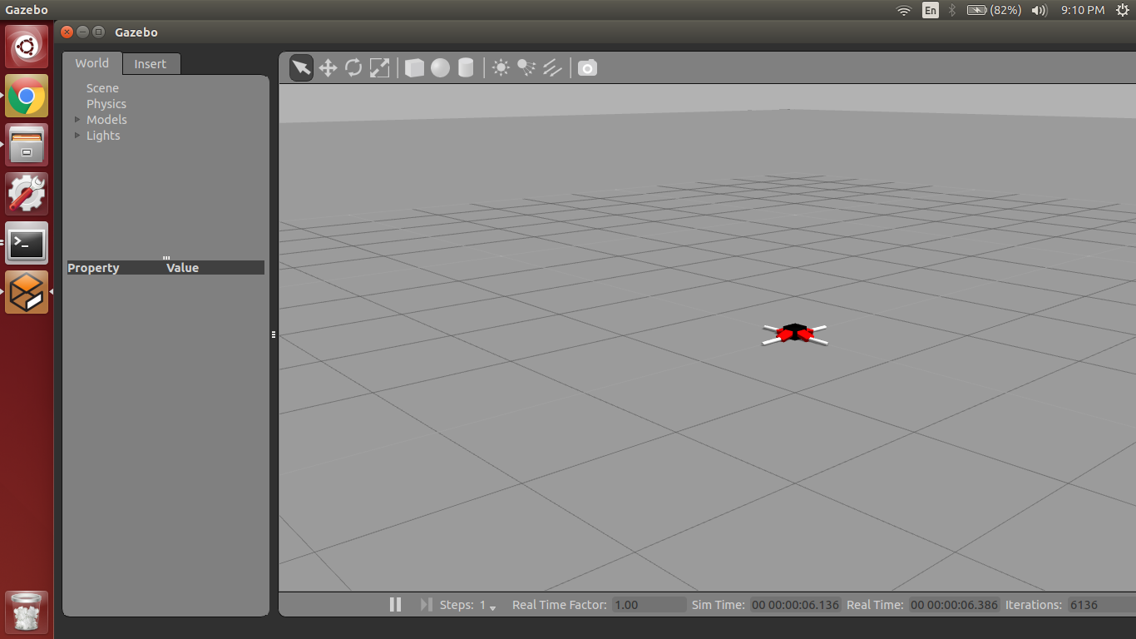Select the quadrotor model in the scene
Screen dimensions: 1136x639
click(795, 334)
